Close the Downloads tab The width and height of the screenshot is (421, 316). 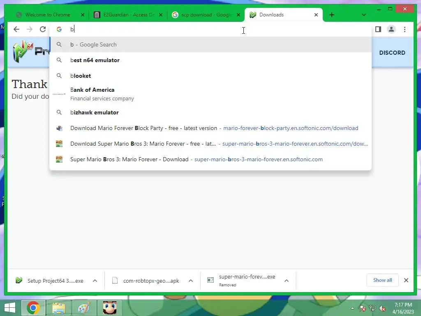point(316,15)
